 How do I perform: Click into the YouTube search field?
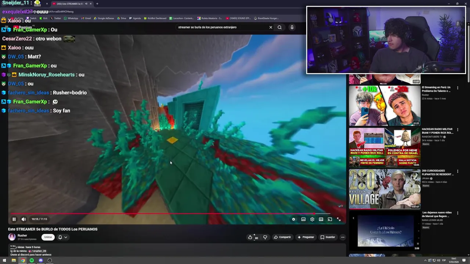pyautogui.click(x=222, y=27)
